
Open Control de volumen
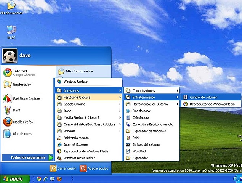[211, 97]
